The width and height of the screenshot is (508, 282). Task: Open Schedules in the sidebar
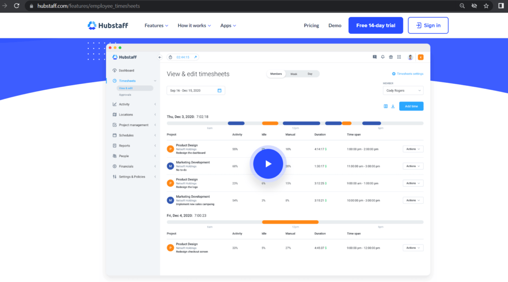pyautogui.click(x=123, y=135)
